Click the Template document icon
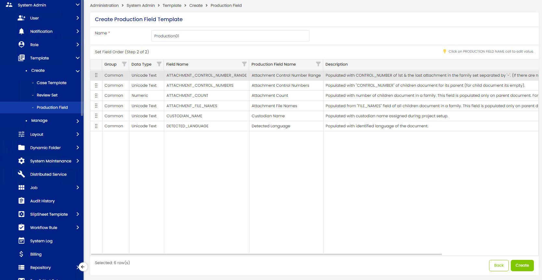Image resolution: width=542 pixels, height=280 pixels. click(x=21, y=58)
